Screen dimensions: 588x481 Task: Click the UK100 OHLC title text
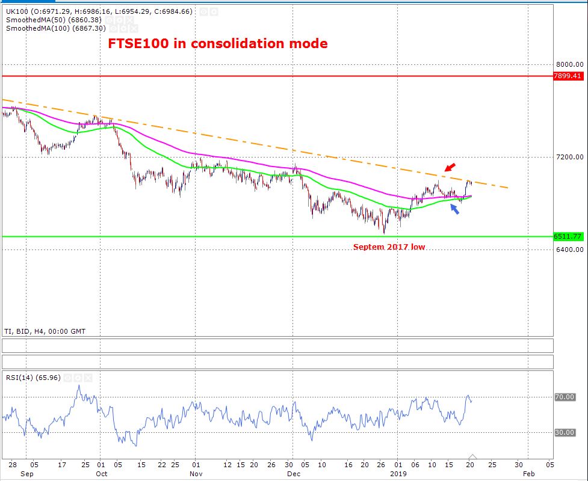[99, 11]
